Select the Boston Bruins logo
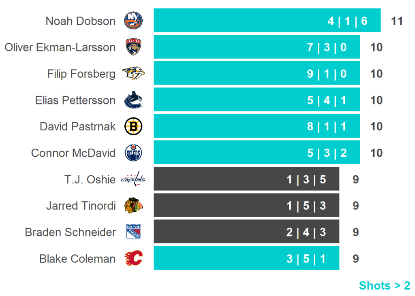This screenshot has width=415, height=296. [133, 127]
